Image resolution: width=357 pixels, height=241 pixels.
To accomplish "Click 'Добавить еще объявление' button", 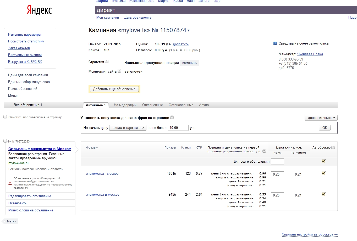I will tap(114, 89).
